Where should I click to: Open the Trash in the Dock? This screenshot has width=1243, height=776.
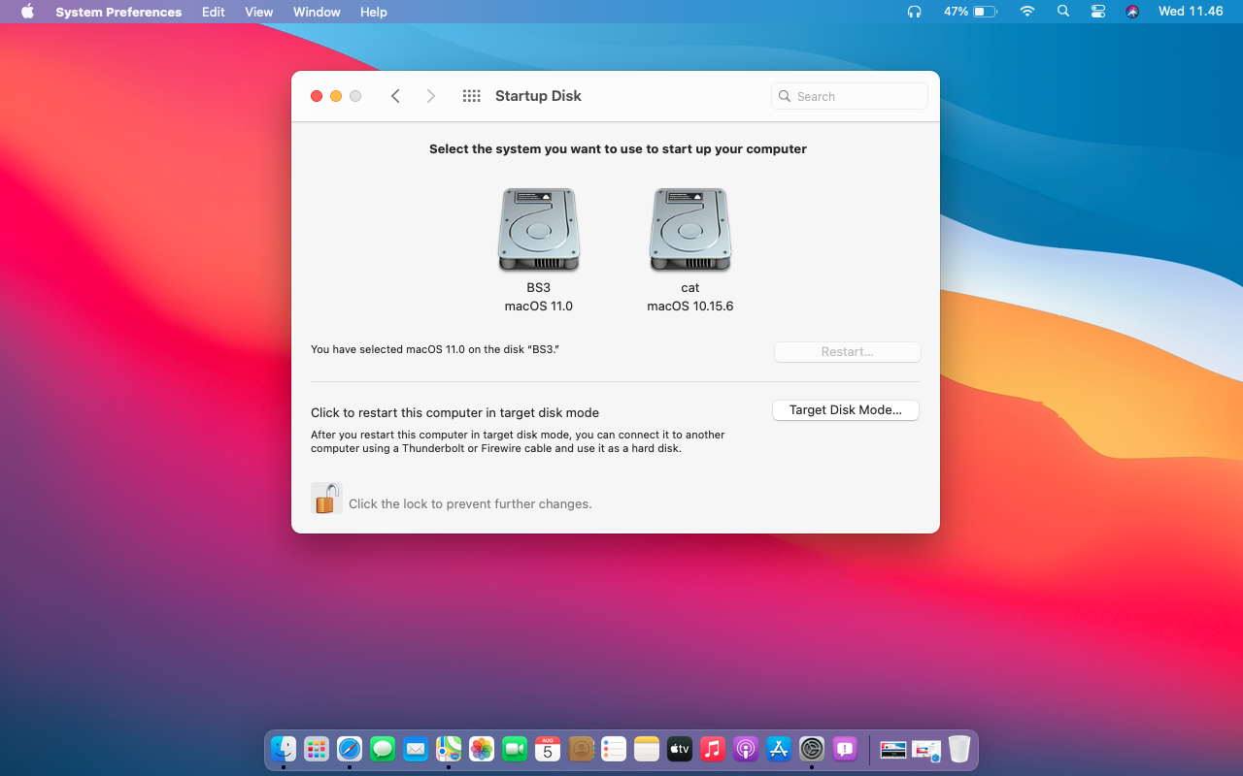(959, 749)
